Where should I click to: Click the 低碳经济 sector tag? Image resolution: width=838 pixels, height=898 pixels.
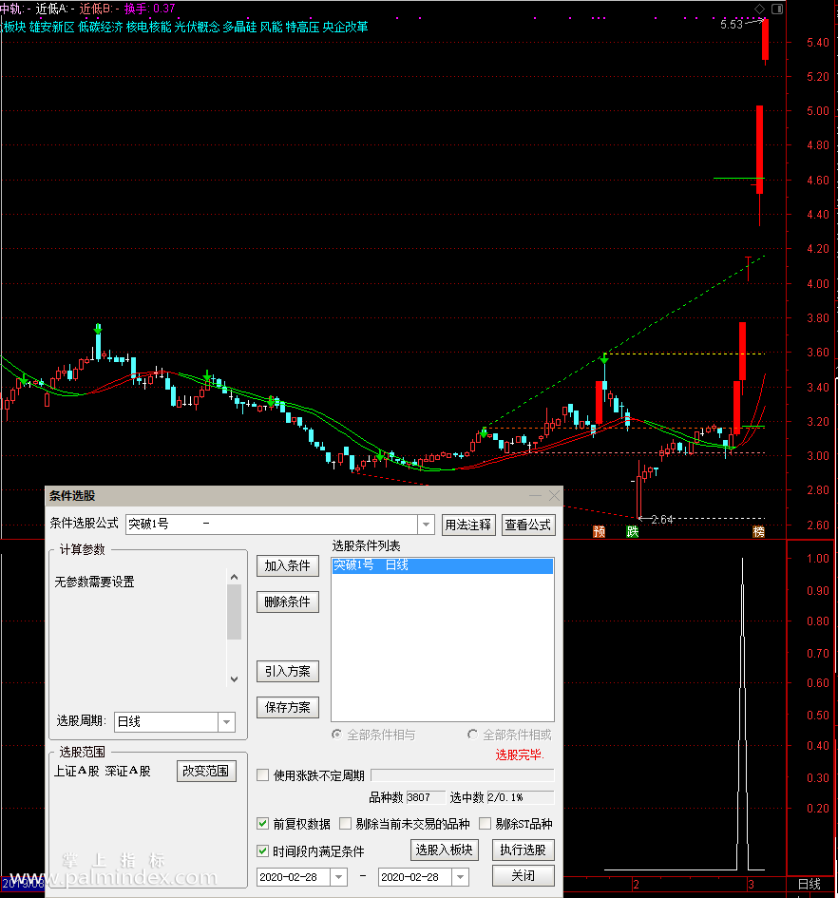point(101,27)
